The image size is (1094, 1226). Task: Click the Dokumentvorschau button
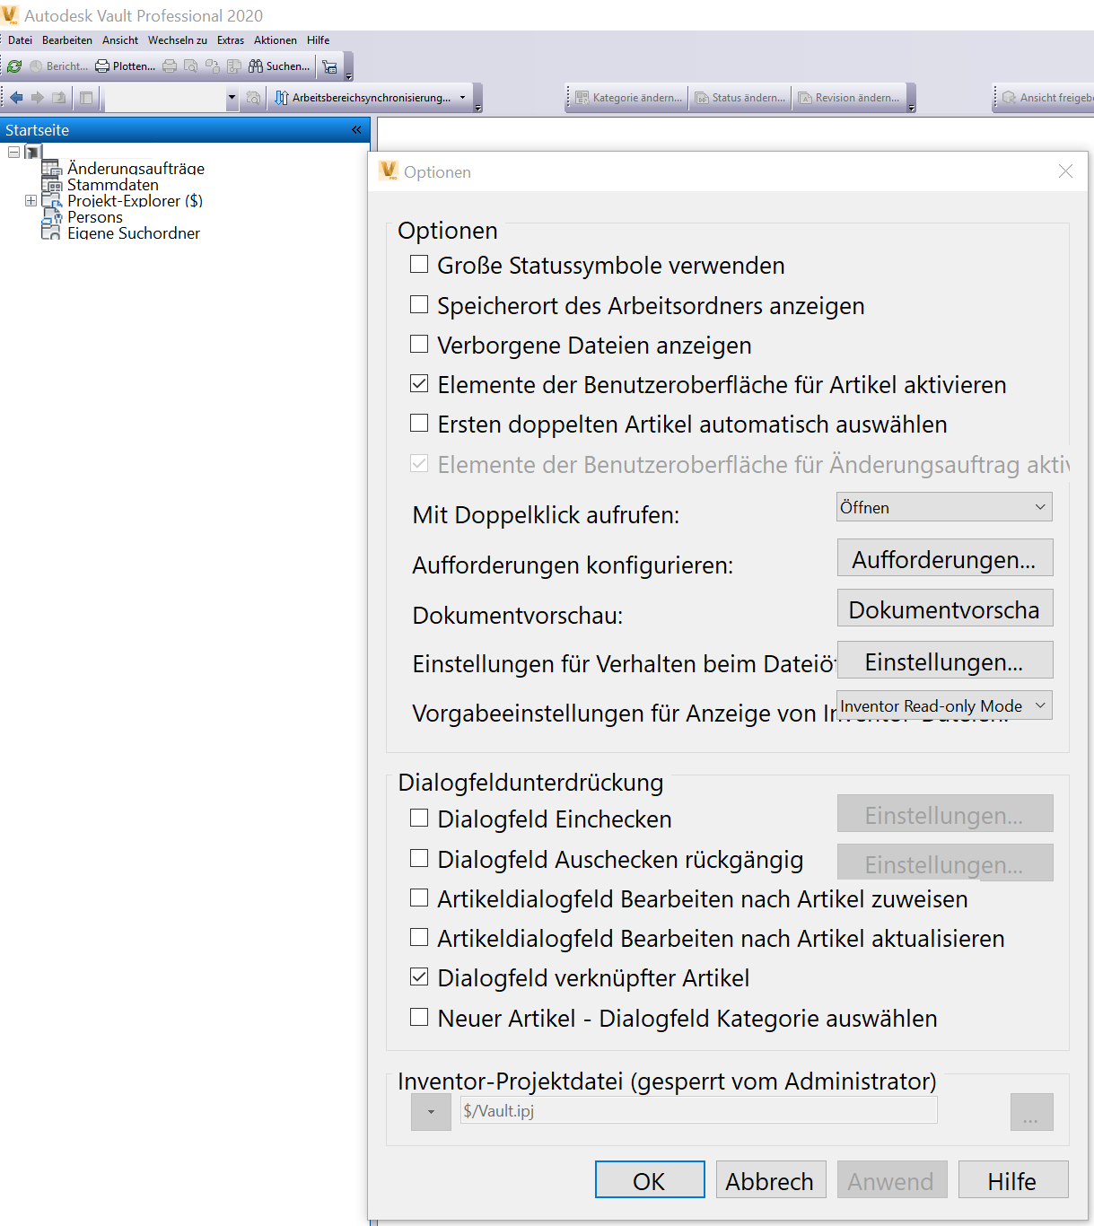click(945, 609)
